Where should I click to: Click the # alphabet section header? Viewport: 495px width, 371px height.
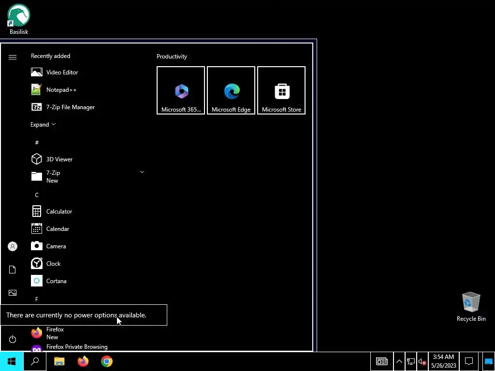point(37,143)
